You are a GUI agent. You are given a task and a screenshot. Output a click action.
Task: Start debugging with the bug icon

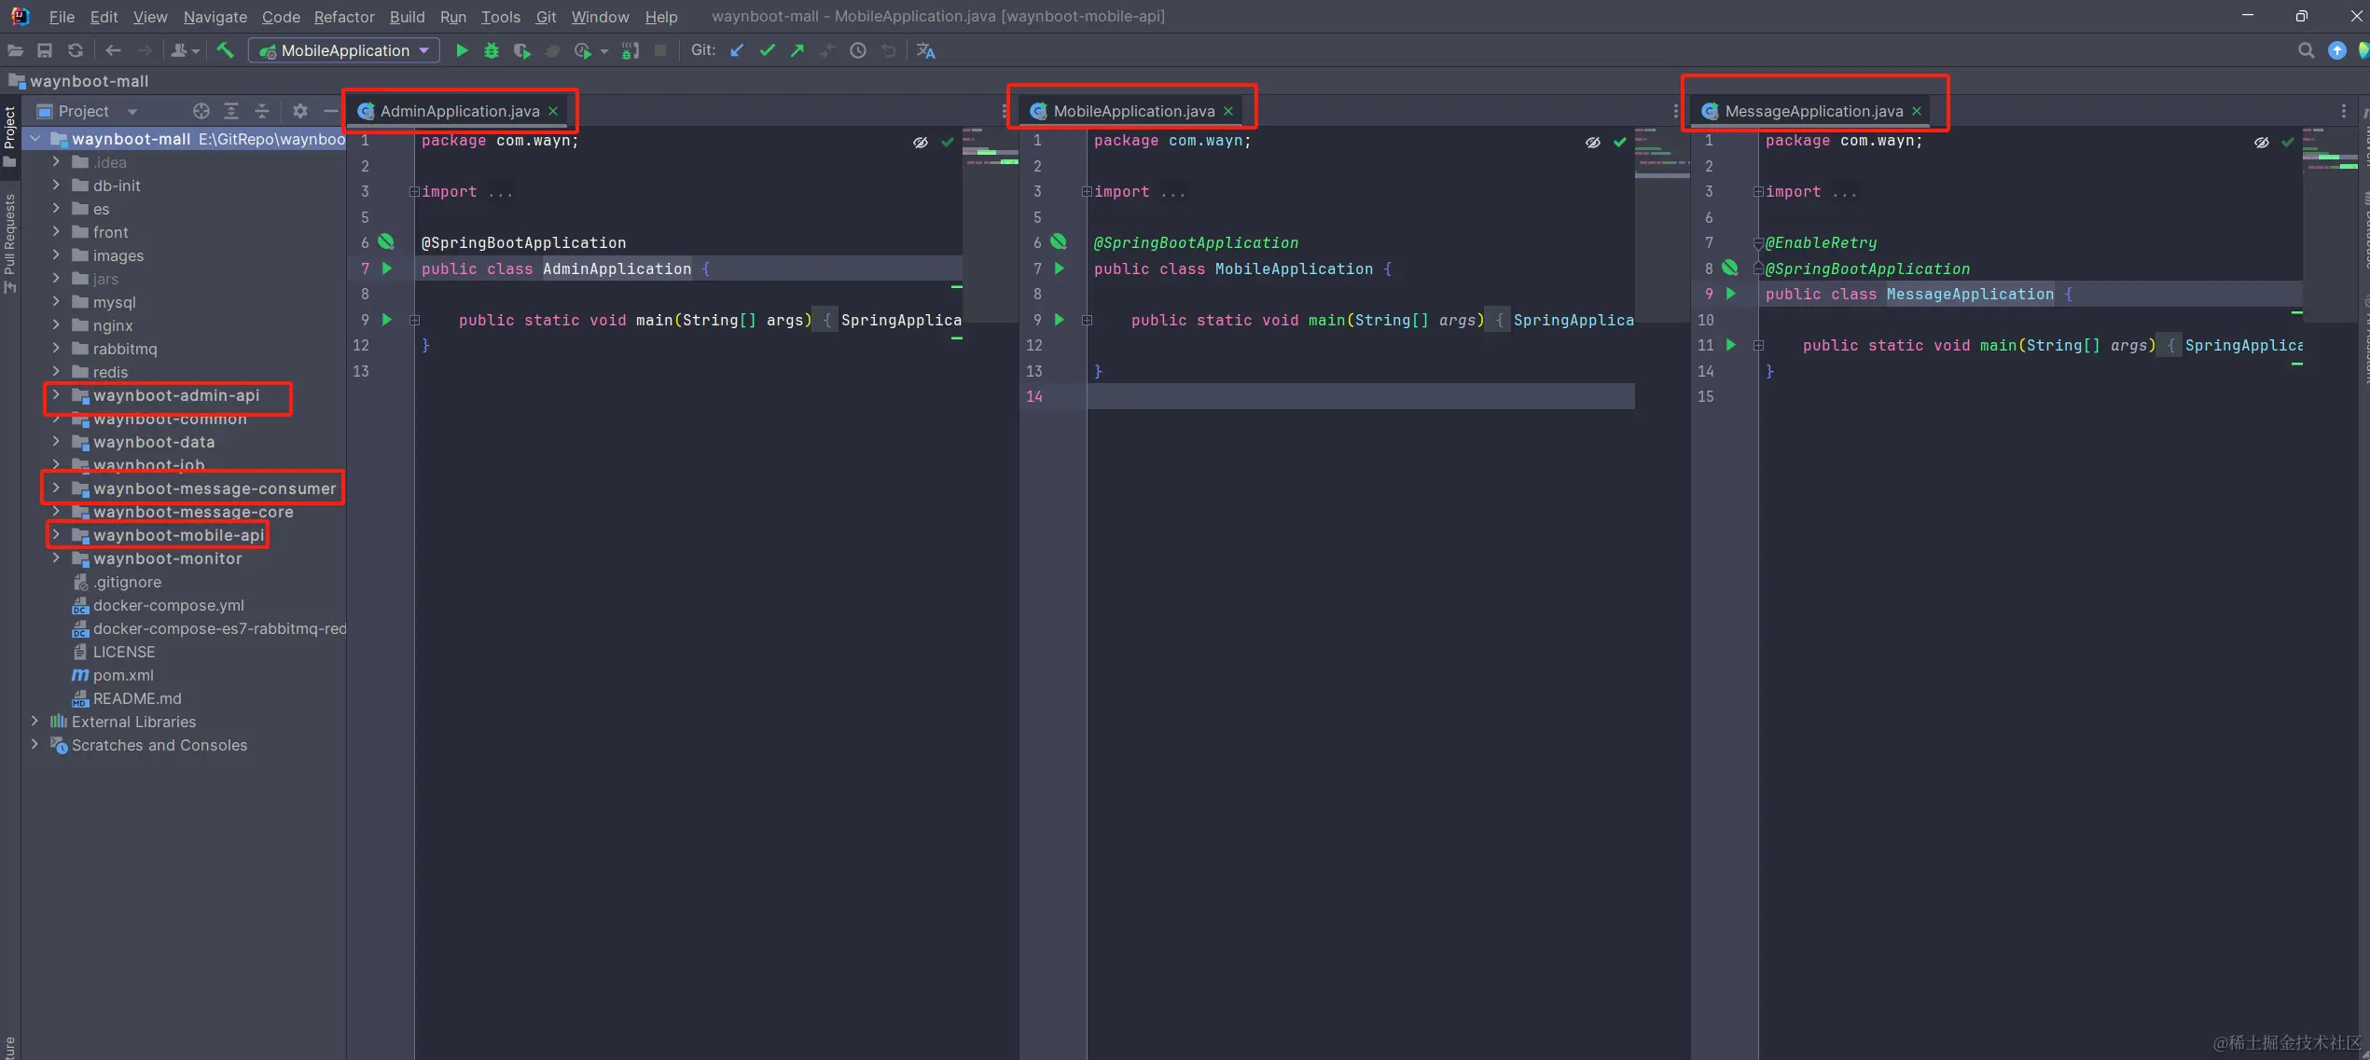(x=492, y=50)
